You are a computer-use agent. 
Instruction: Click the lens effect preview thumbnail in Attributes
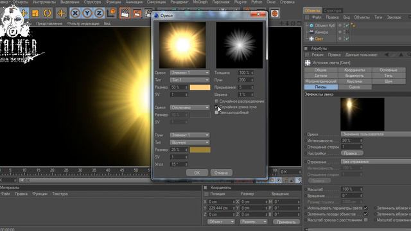[362, 114]
